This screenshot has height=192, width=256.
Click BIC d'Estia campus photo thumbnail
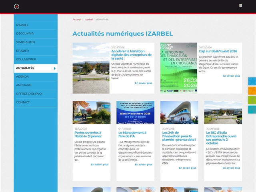coord(223,112)
